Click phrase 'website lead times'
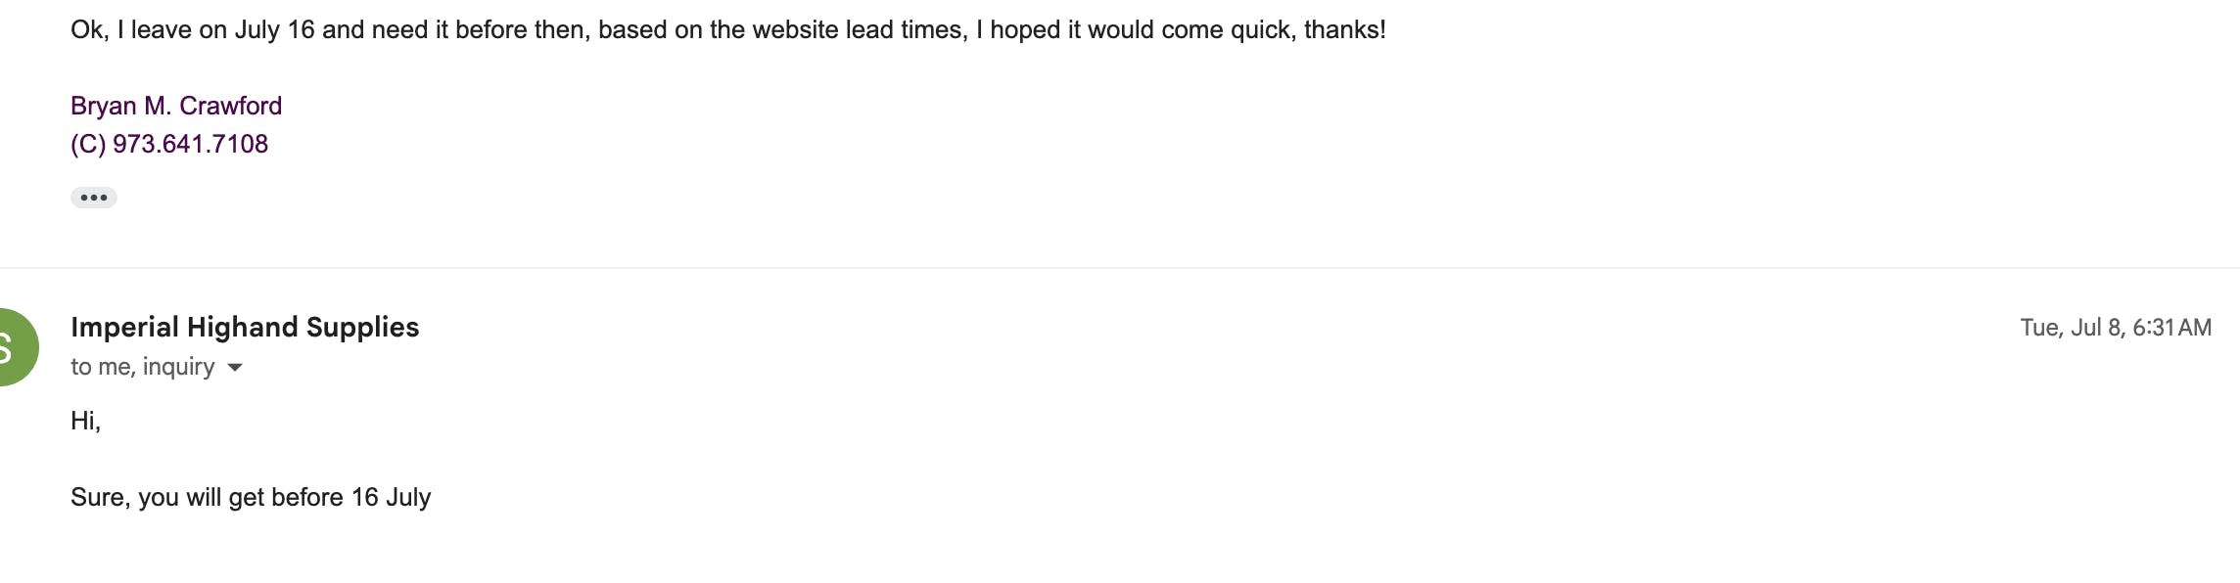The width and height of the screenshot is (2240, 583). click(858, 30)
